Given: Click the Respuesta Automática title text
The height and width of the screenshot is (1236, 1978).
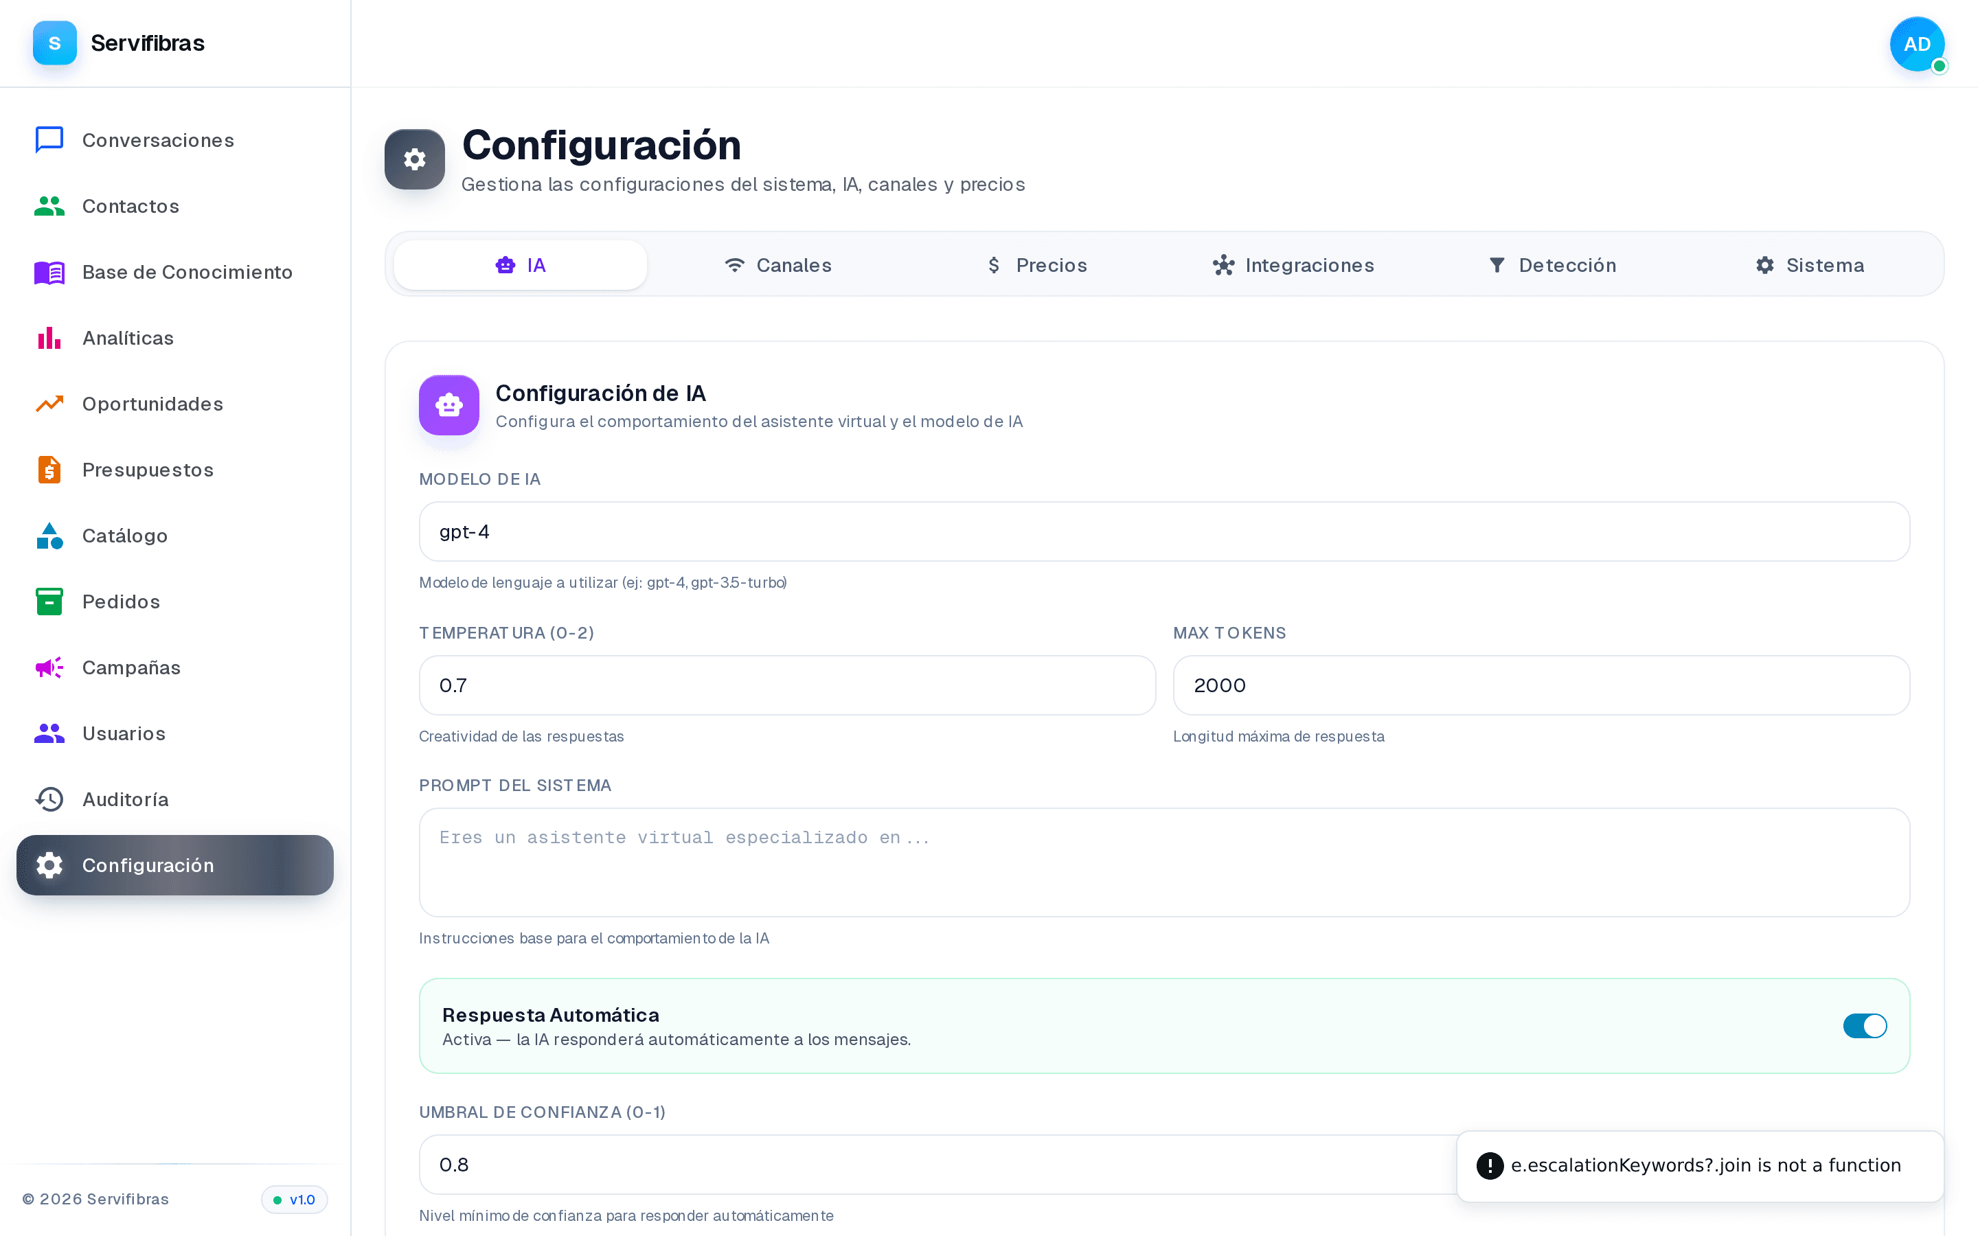Looking at the screenshot, I should (x=550, y=1014).
